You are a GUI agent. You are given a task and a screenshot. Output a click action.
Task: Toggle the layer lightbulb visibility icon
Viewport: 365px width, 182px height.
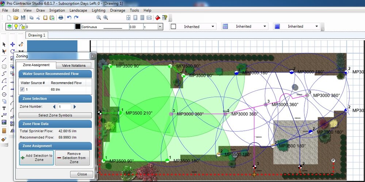pos(16,27)
